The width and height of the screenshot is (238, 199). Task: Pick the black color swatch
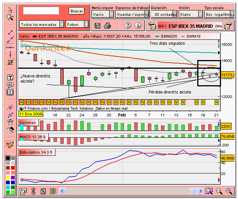coord(8,158)
